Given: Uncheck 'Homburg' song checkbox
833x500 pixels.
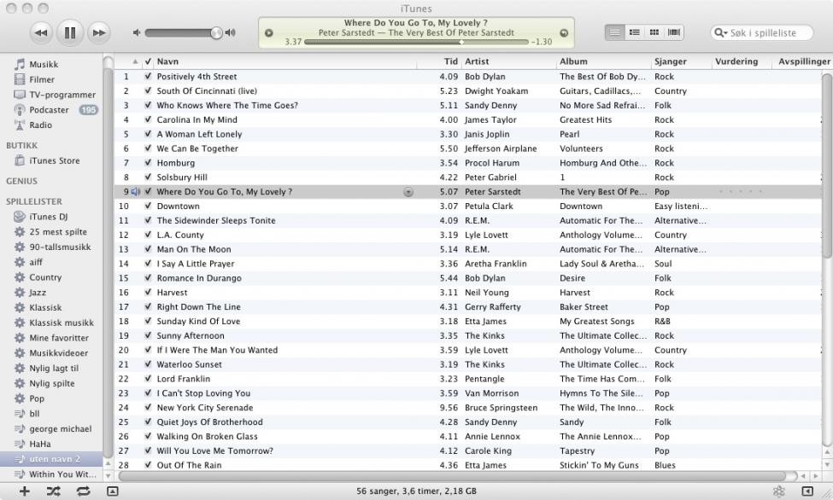Looking at the screenshot, I should [148, 163].
